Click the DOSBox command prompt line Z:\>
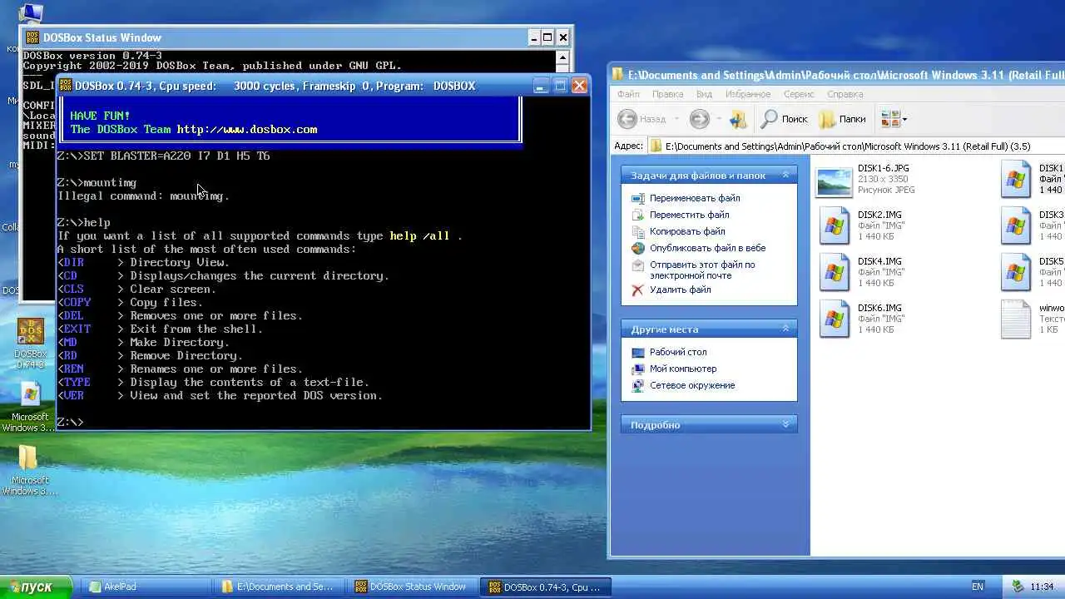The width and height of the screenshot is (1065, 599). click(x=70, y=423)
